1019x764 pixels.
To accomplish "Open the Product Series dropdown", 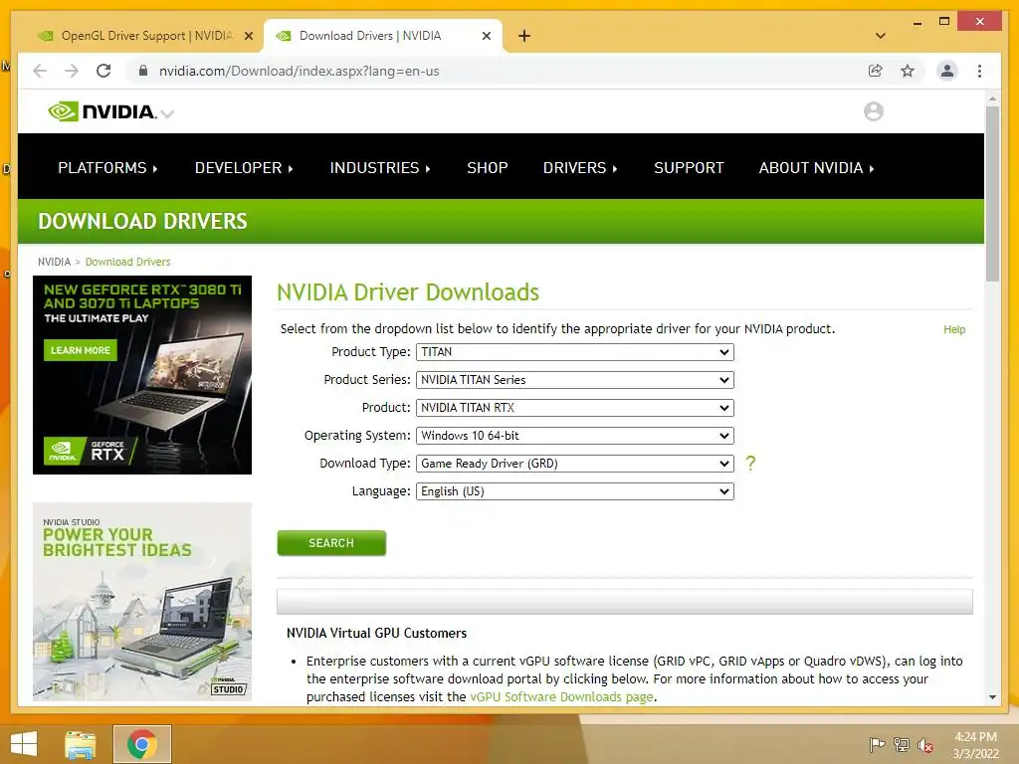I will tap(575, 380).
